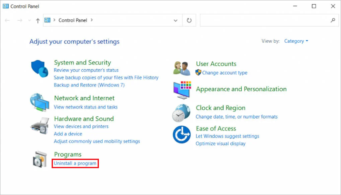Focus the Control Panel search box

[269, 20]
